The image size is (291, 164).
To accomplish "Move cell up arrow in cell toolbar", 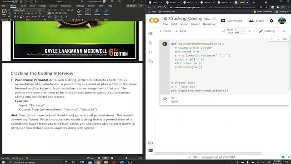I will click(272, 39).
